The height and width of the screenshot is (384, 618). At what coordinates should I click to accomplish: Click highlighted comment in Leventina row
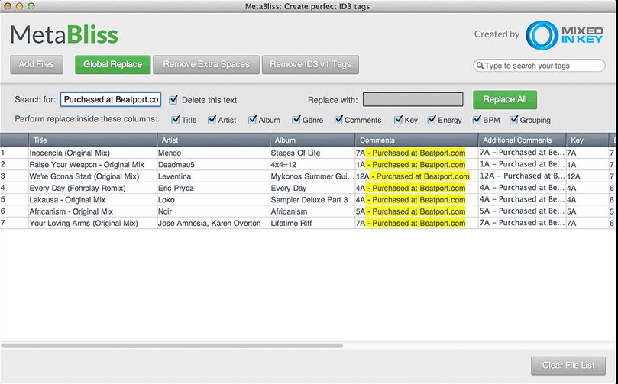click(419, 176)
